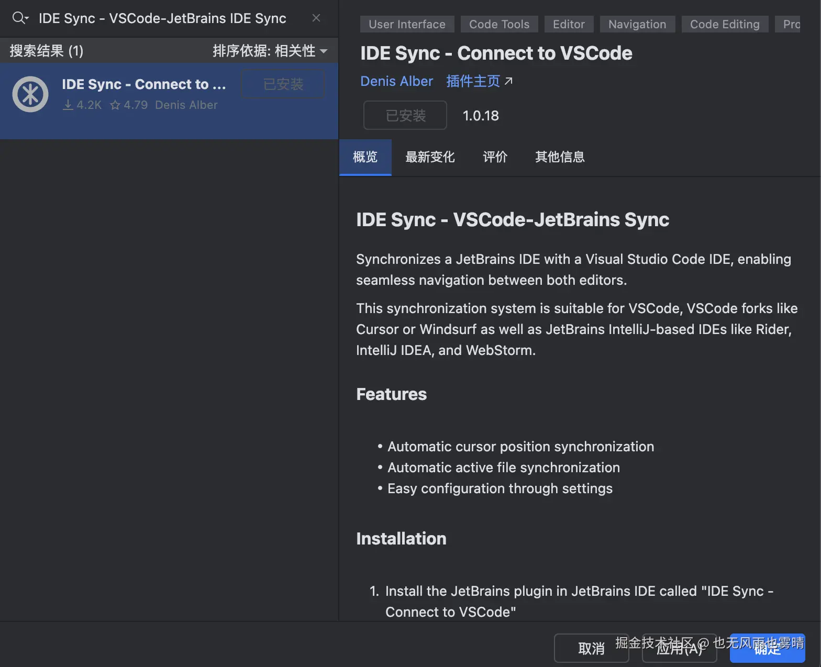Image resolution: width=821 pixels, height=667 pixels.
Task: Click the star rating icon
Action: (115, 105)
